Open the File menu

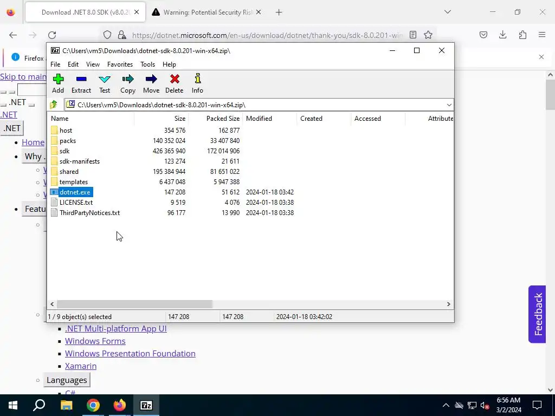tap(55, 64)
